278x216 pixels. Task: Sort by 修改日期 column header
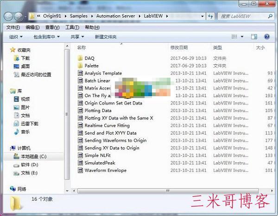179,48
